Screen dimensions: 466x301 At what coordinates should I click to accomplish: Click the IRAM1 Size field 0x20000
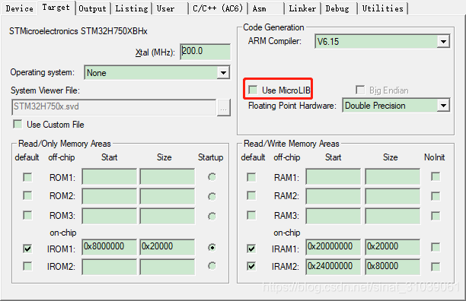[x=393, y=247]
